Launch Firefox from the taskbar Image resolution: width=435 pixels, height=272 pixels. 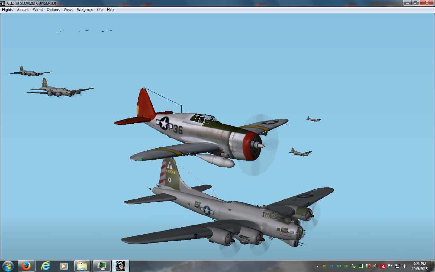(26, 266)
